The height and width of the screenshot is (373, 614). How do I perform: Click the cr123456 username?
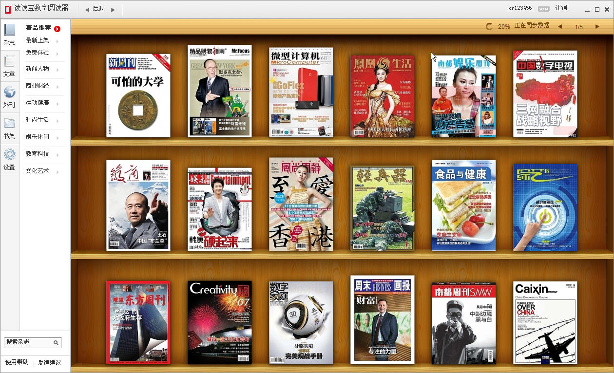pos(520,8)
